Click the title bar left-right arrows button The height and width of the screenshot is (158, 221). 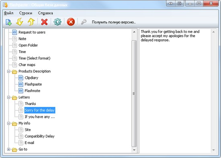(171, 3)
